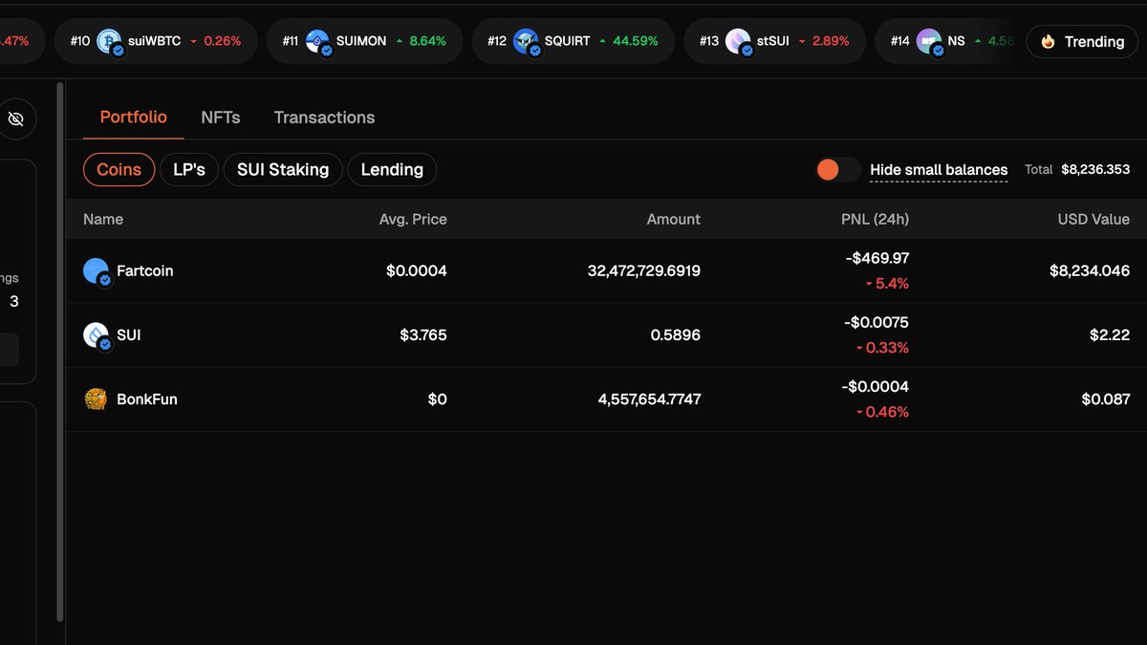Screen dimensions: 1147x645
Task: Click the Hide small balances label
Action: tap(939, 170)
